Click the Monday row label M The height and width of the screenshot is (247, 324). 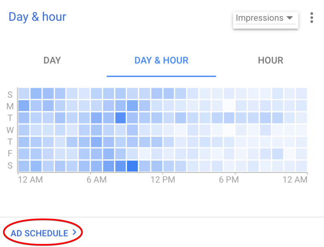point(10,106)
